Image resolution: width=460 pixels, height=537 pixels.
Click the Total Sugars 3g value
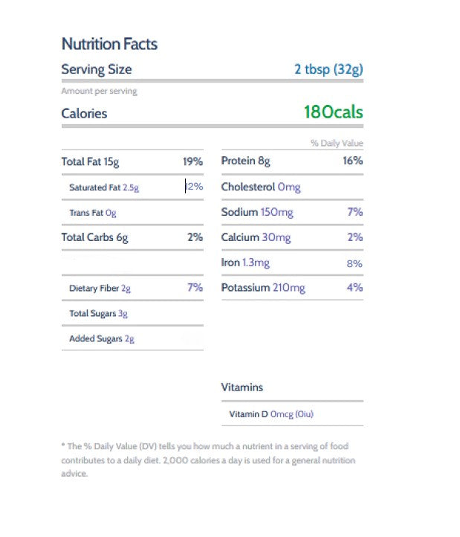pyautogui.click(x=123, y=314)
